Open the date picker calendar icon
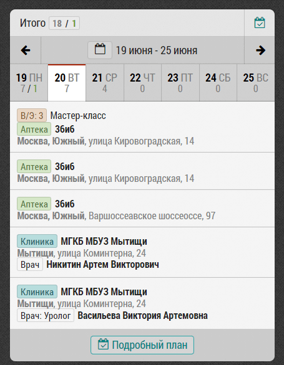The width and height of the screenshot is (284, 365). (x=100, y=50)
